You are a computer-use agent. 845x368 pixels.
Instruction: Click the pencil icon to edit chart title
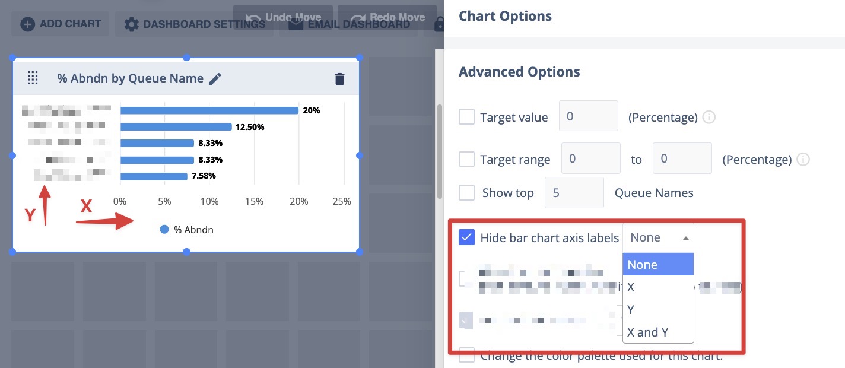pyautogui.click(x=215, y=79)
